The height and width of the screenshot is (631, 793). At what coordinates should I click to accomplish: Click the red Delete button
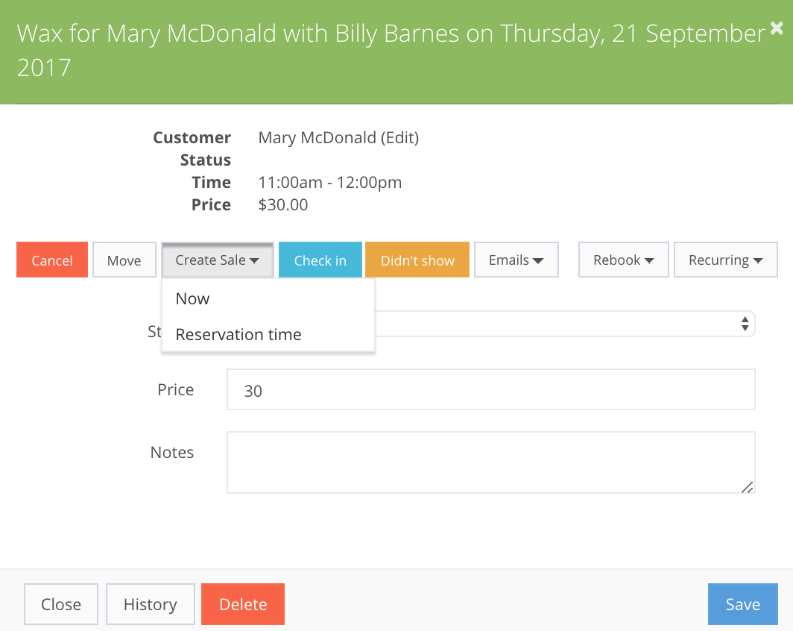(243, 604)
